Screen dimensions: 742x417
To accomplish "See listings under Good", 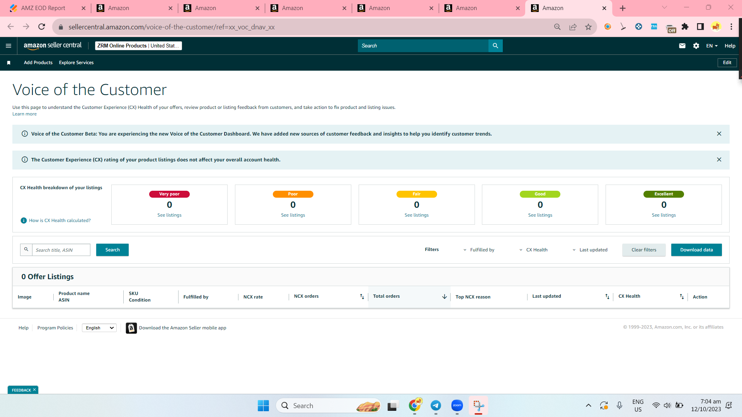I will (x=540, y=215).
